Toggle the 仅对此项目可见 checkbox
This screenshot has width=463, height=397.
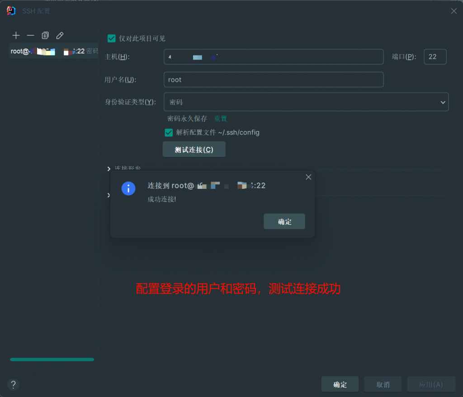112,38
